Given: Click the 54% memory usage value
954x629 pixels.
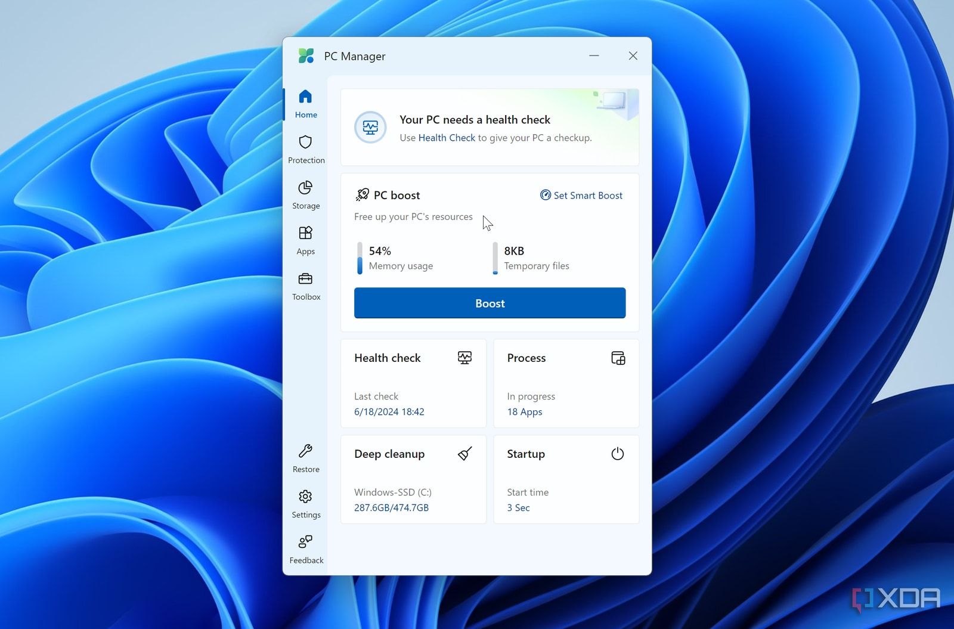Looking at the screenshot, I should [x=380, y=251].
